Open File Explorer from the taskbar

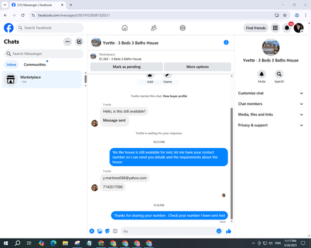pos(65,243)
